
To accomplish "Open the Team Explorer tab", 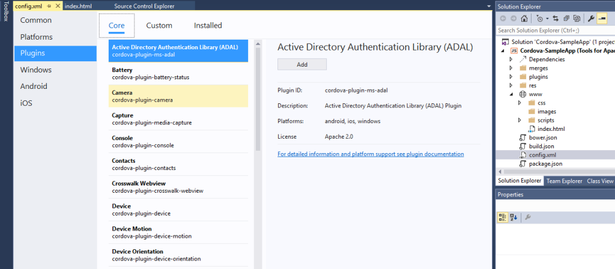I will [x=564, y=181].
